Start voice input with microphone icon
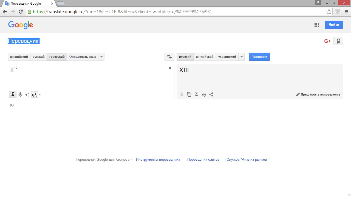The width and height of the screenshot is (351, 219). point(20,95)
